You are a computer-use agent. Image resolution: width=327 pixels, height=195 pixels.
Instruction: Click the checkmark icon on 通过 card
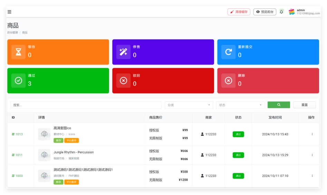tap(19, 81)
